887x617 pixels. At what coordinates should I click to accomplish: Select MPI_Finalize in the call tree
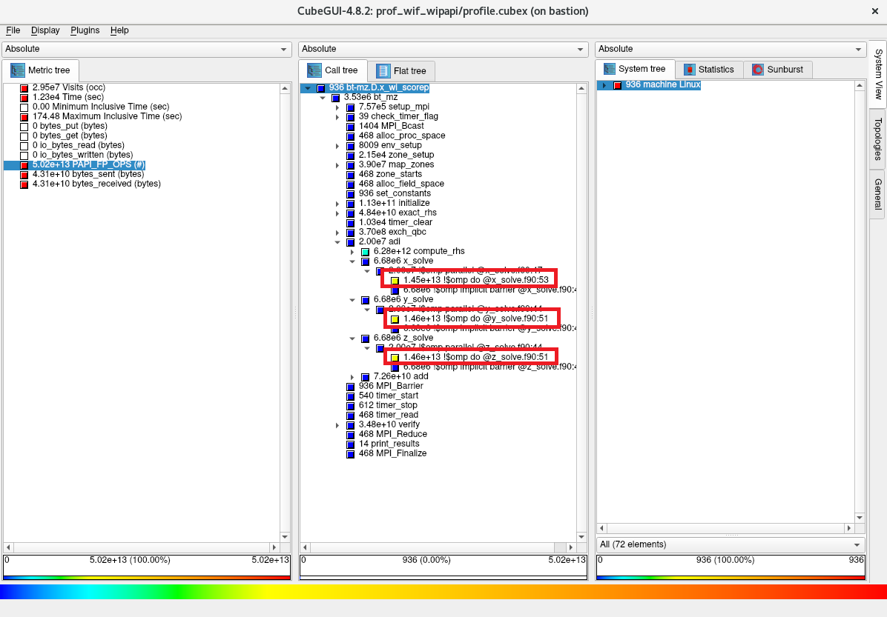pos(392,453)
